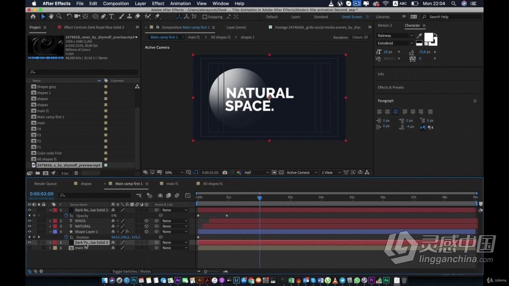Hide the NATURAL text layer eye
This screenshot has width=509, height=286.
[30, 226]
